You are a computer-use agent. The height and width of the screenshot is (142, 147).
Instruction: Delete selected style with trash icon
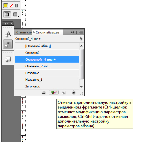74,92
